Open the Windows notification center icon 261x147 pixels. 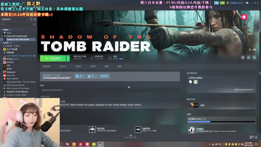pyautogui.click(x=256, y=144)
